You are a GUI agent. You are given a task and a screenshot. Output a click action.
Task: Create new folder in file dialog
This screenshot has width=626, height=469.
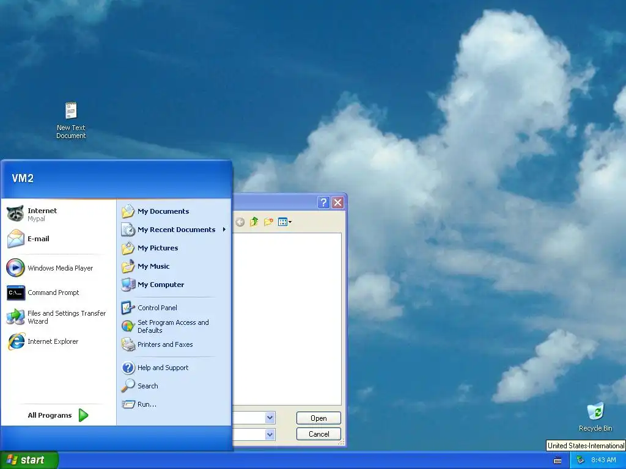click(x=269, y=222)
